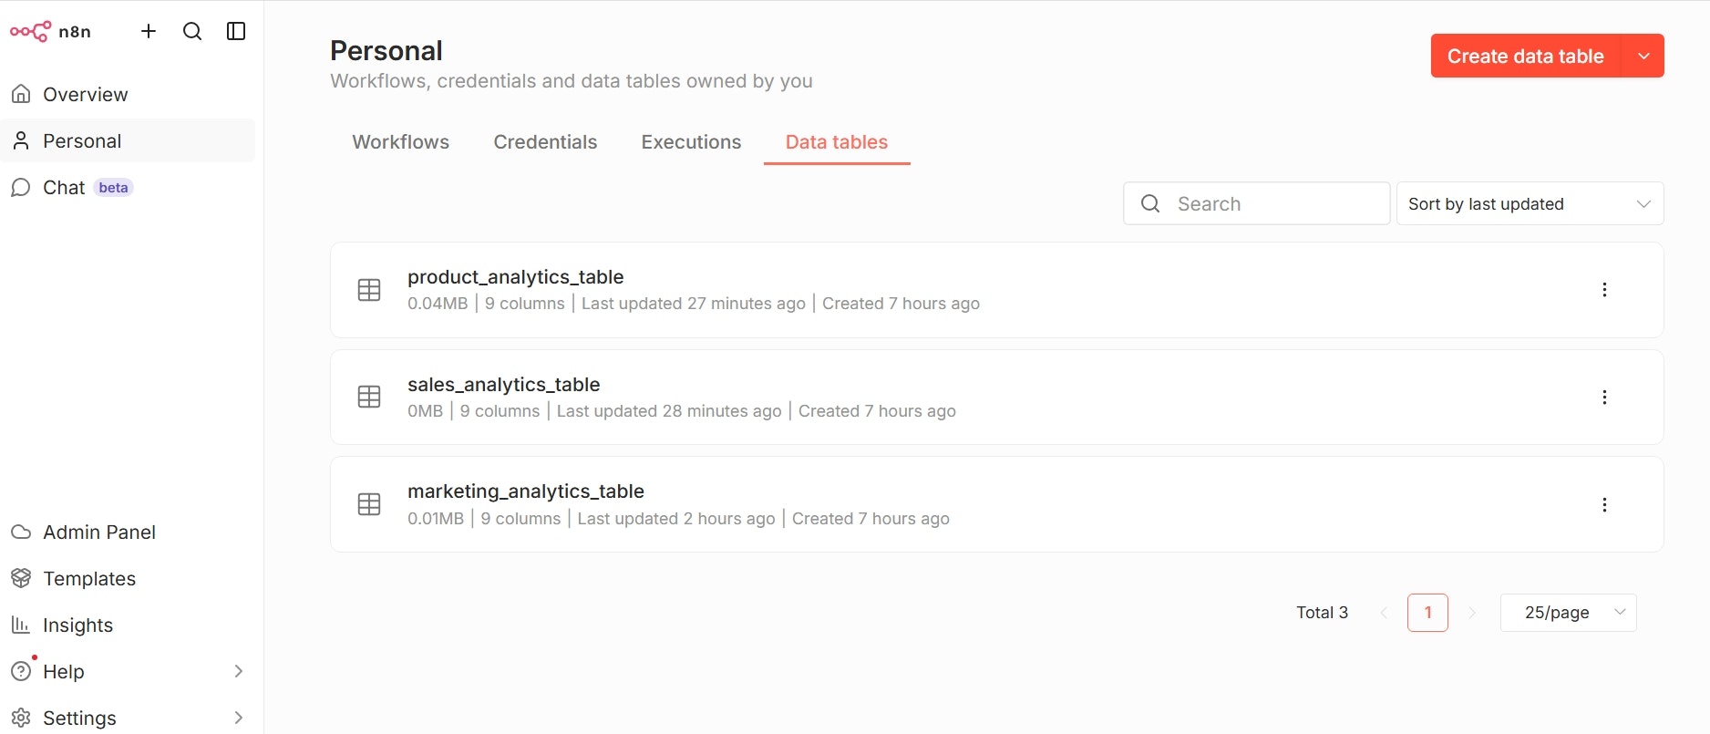
Task: Click table icon of marketing_analytics_table
Action: point(369,504)
